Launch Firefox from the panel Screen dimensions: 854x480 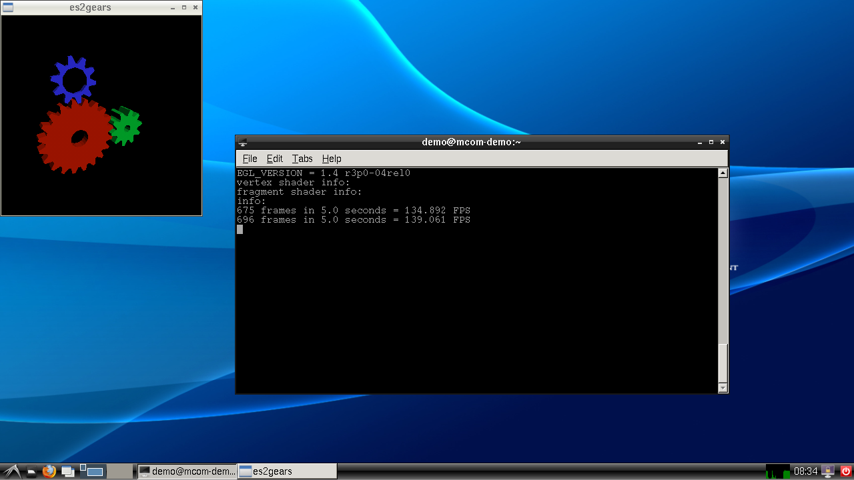coord(49,471)
